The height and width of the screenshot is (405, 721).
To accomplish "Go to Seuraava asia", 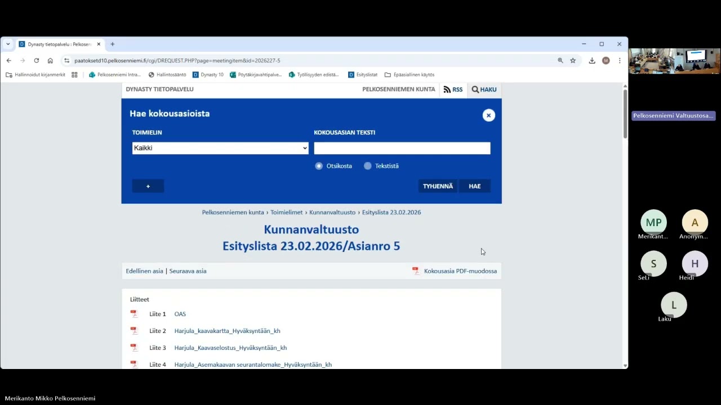I will coord(188,271).
